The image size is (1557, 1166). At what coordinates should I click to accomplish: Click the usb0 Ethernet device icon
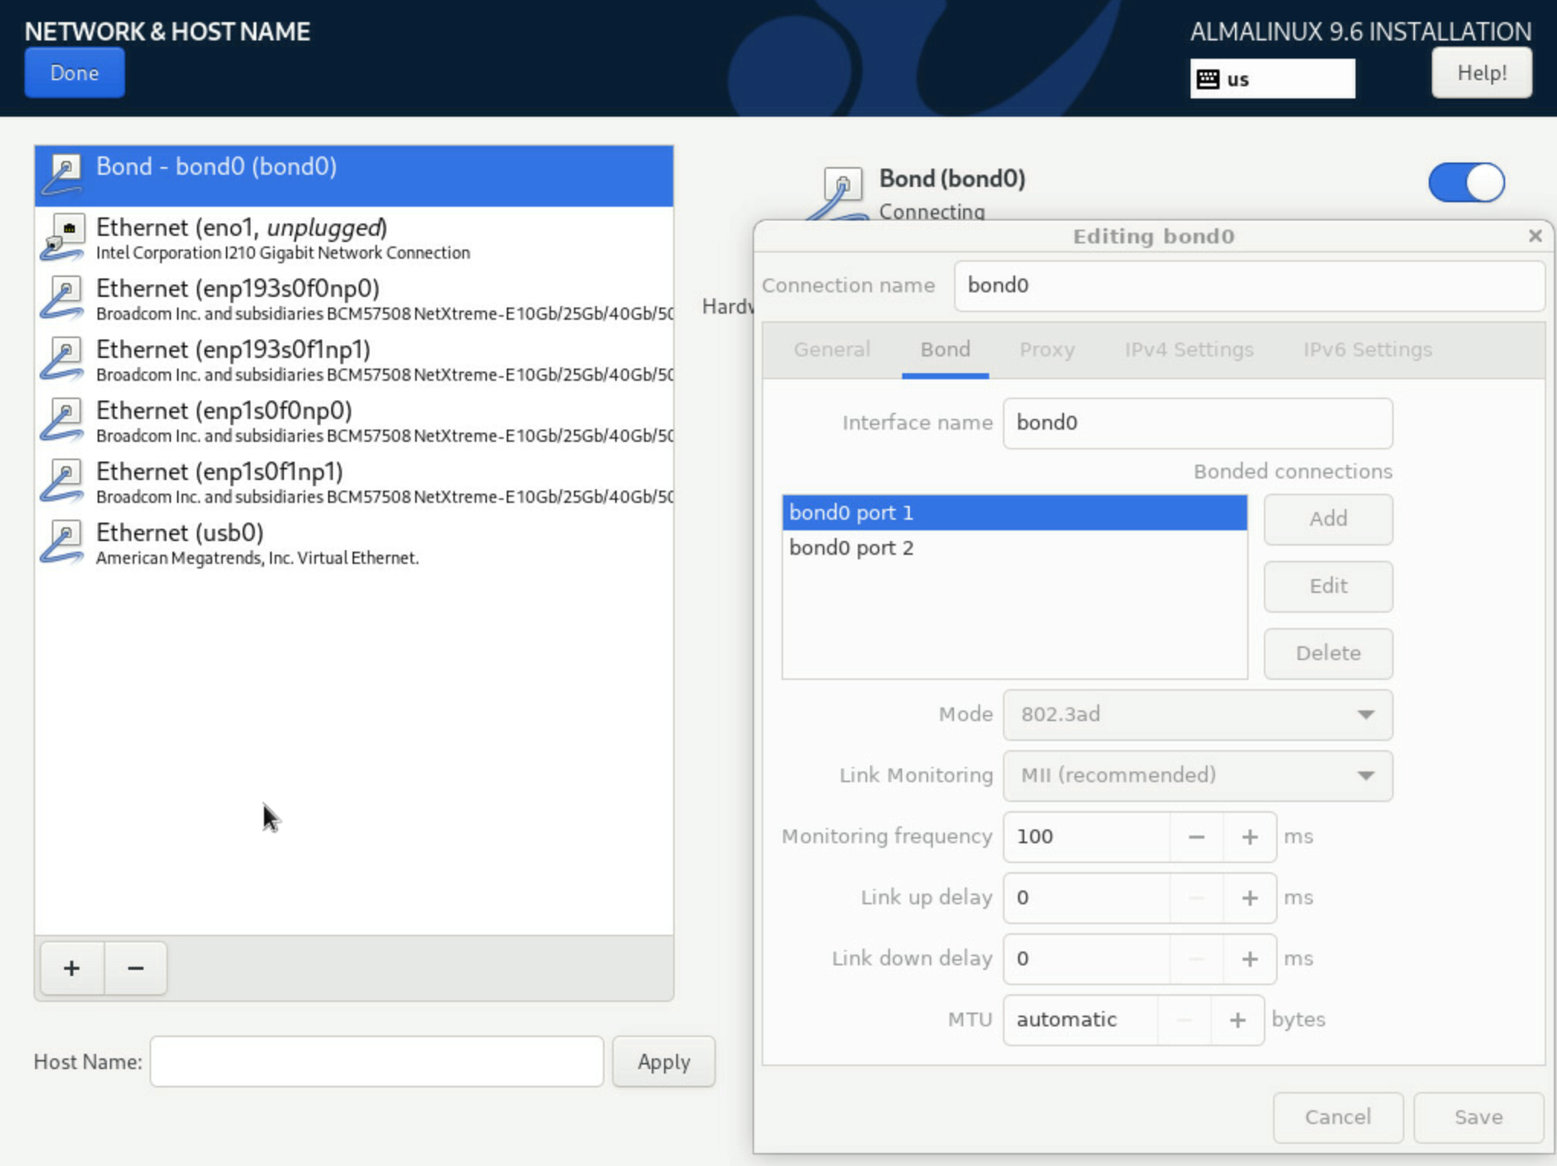(x=63, y=542)
